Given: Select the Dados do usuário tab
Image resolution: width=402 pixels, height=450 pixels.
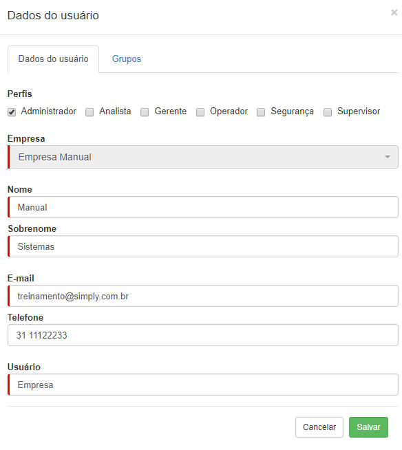Looking at the screenshot, I should (54, 59).
